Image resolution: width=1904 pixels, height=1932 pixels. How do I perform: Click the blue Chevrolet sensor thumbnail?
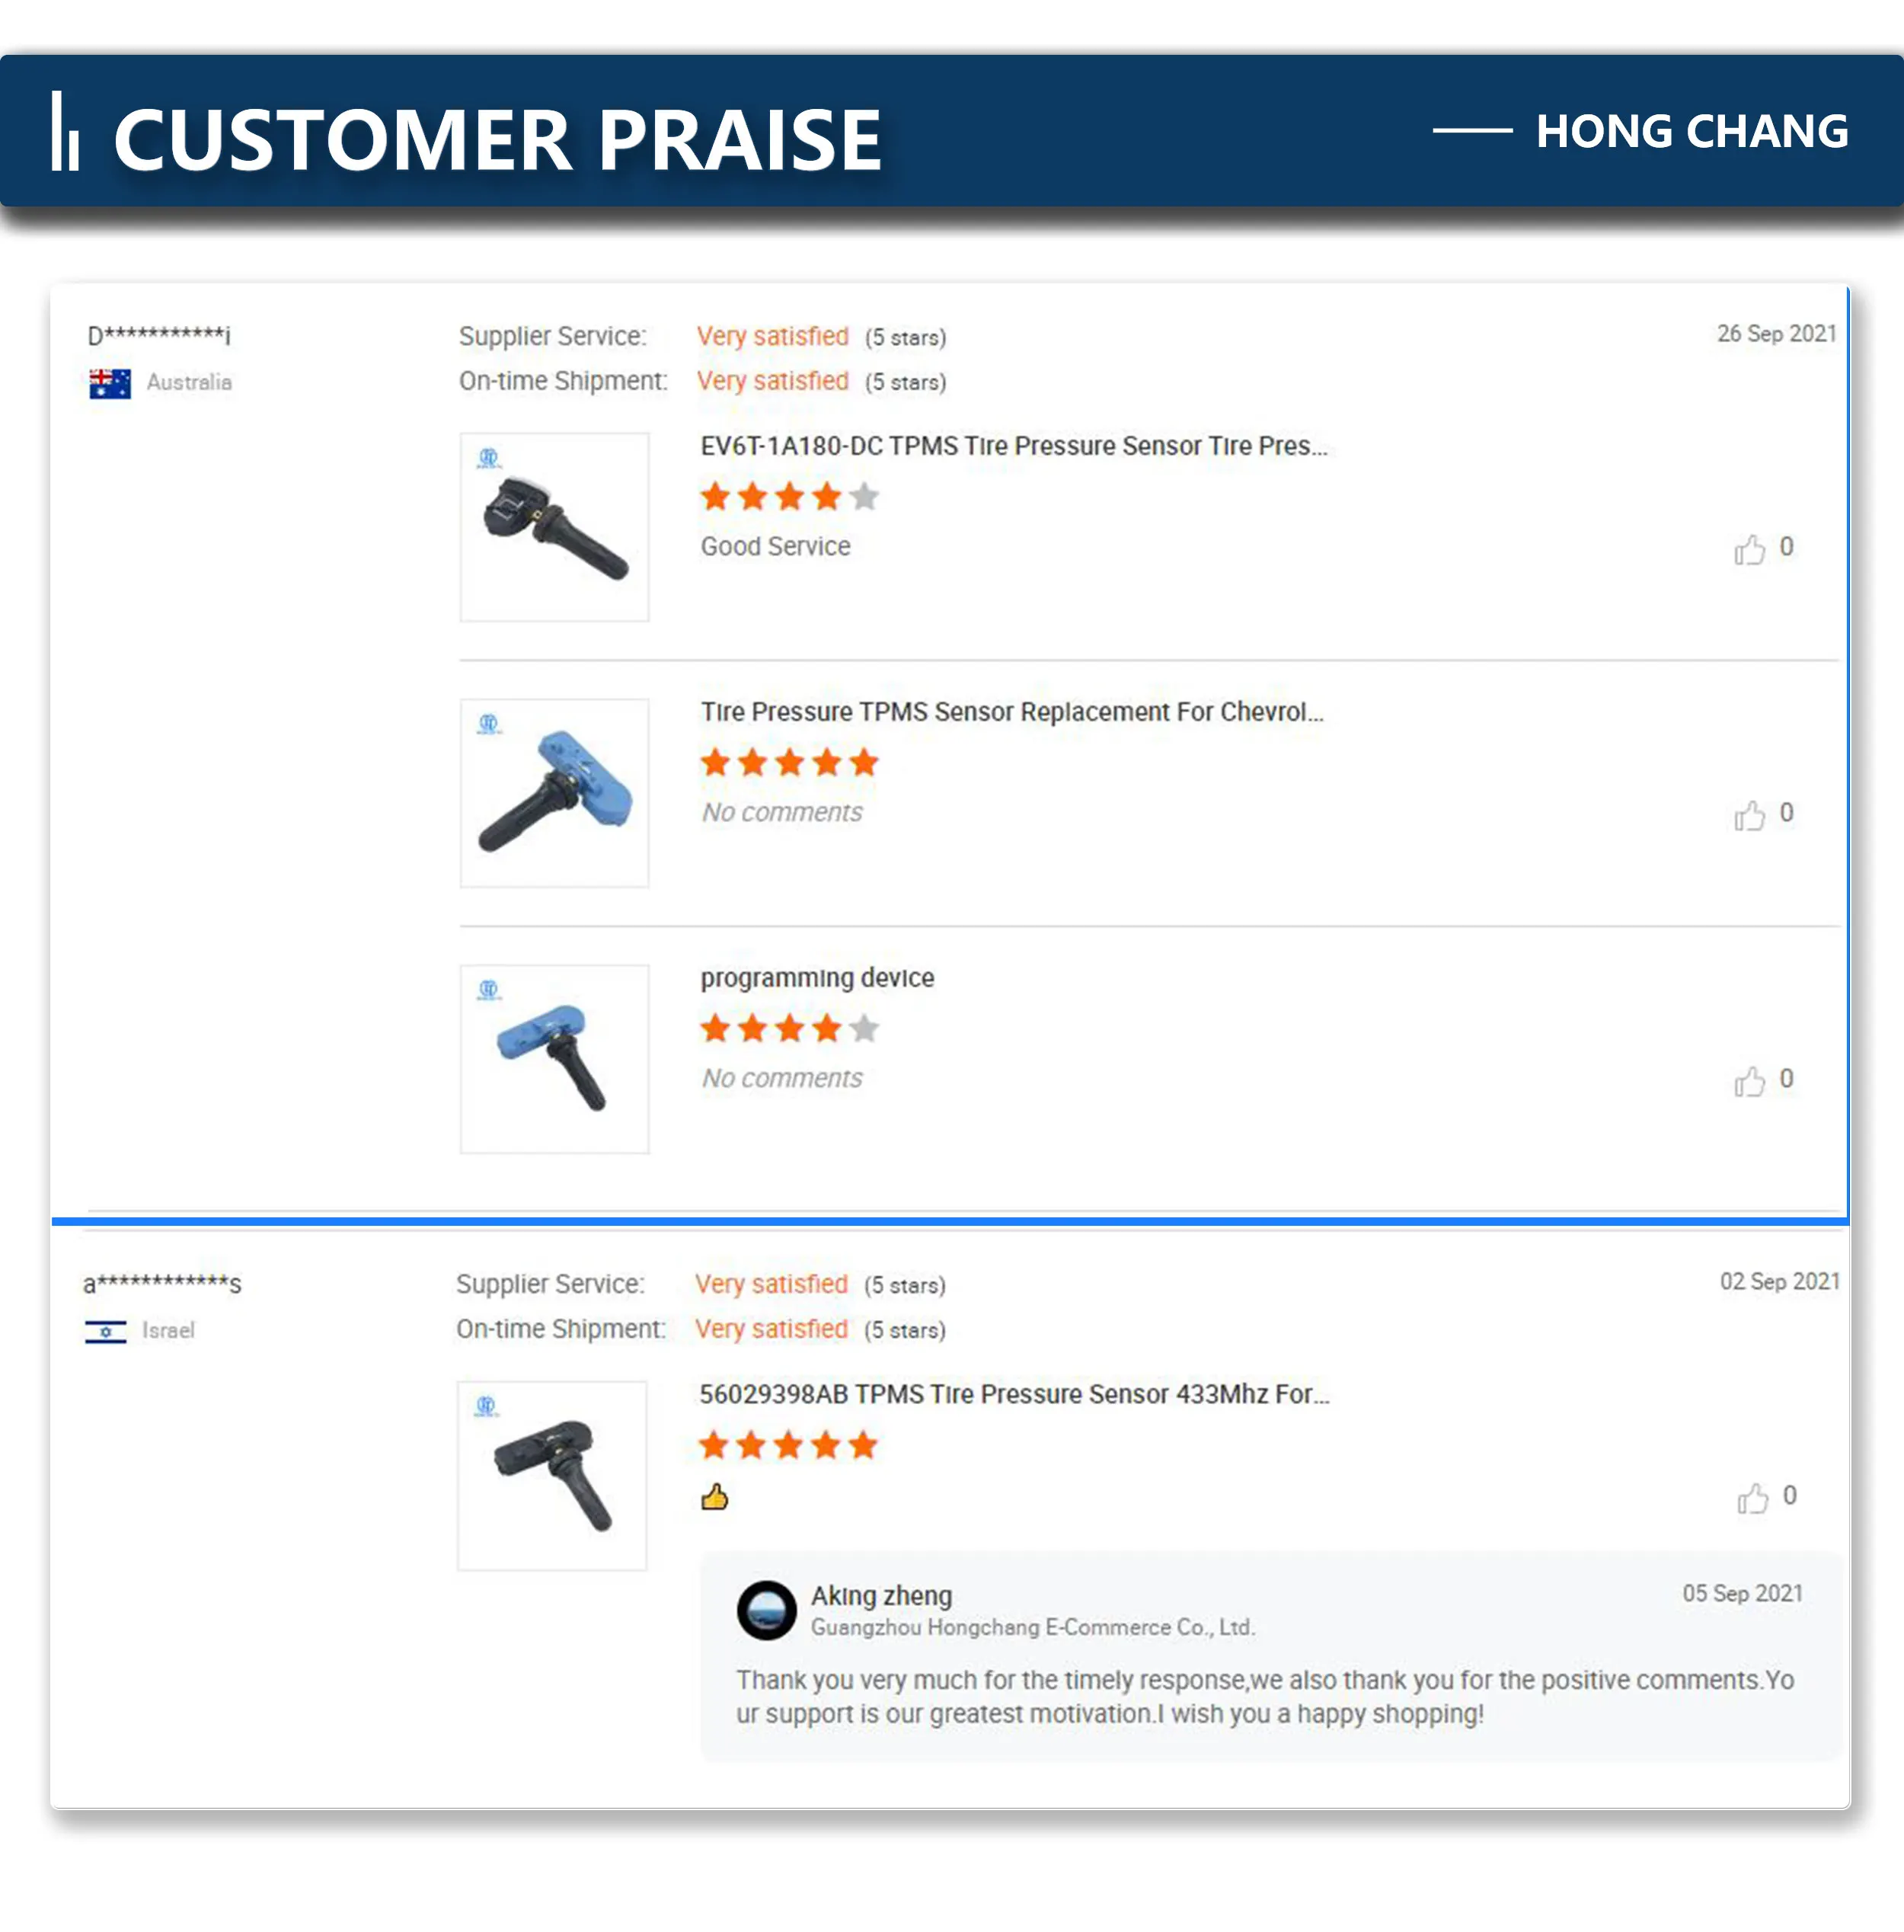point(554,793)
